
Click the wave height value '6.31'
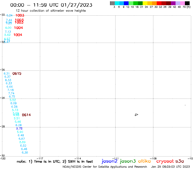7,74
